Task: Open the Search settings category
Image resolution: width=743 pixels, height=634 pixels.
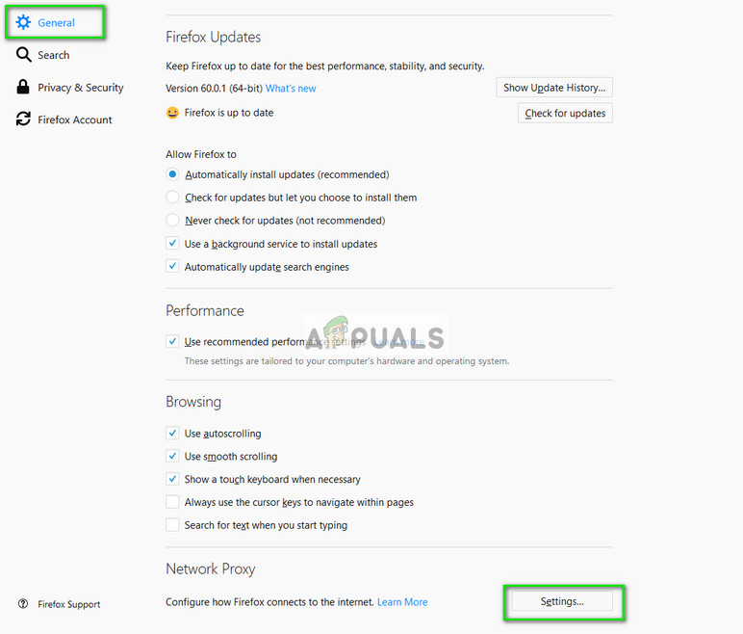Action: pos(53,55)
